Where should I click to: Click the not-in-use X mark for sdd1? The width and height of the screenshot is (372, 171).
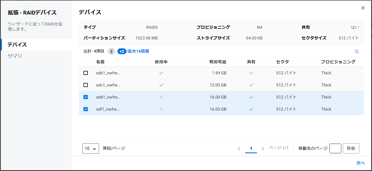click(161, 97)
